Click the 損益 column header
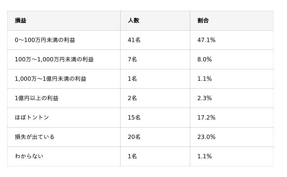 [x=20, y=21]
